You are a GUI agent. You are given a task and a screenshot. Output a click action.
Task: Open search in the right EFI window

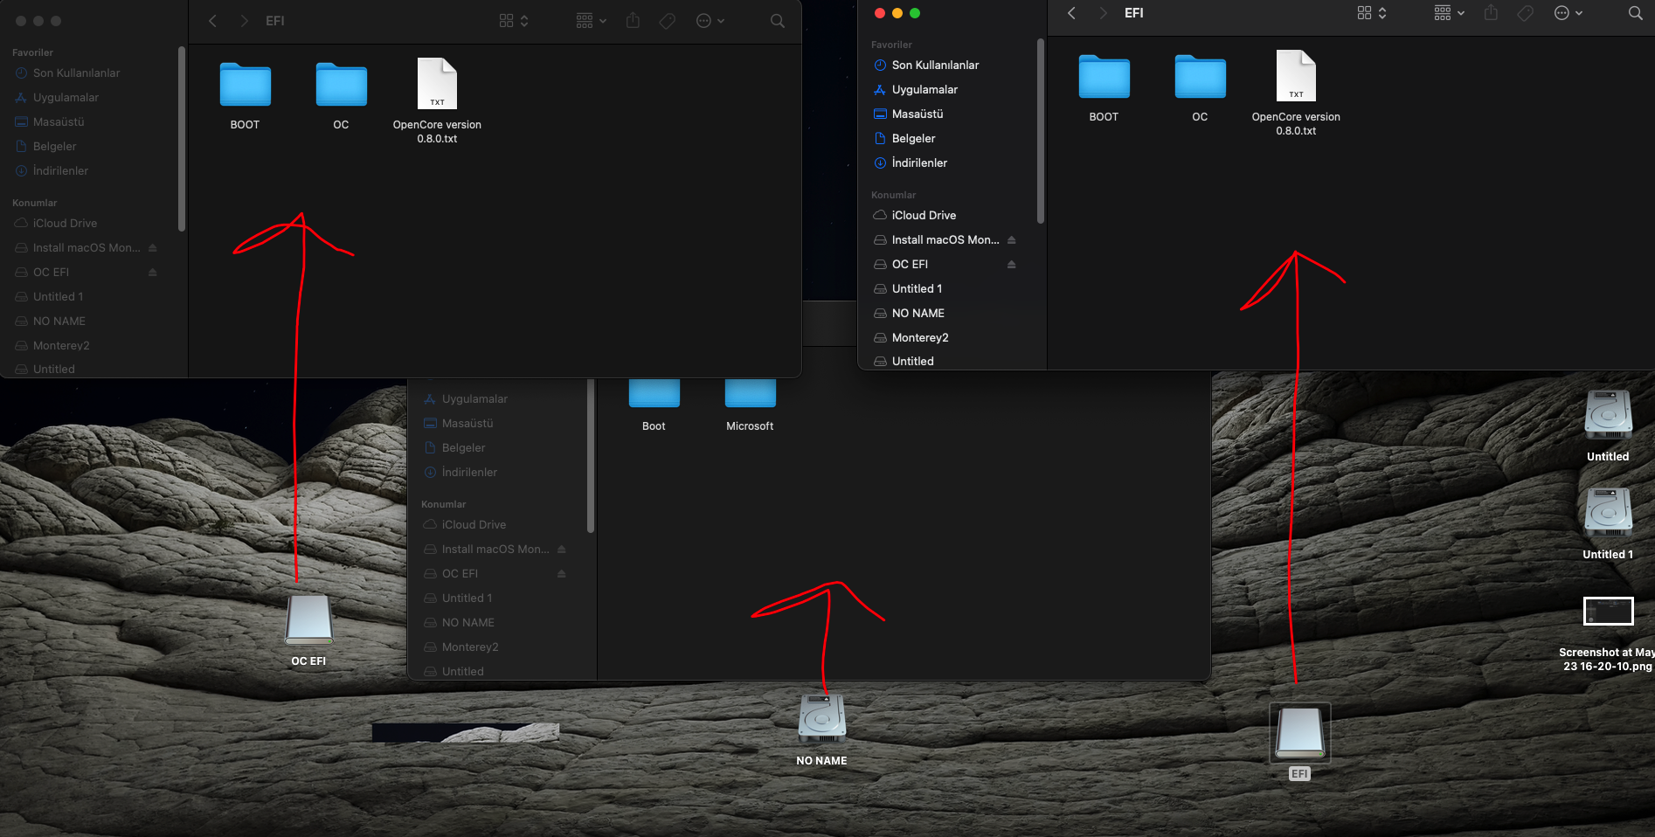point(1635,13)
